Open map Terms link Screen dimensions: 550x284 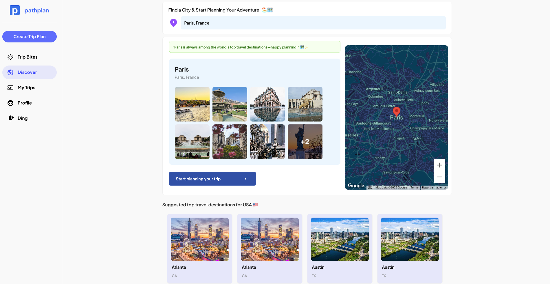click(415, 188)
